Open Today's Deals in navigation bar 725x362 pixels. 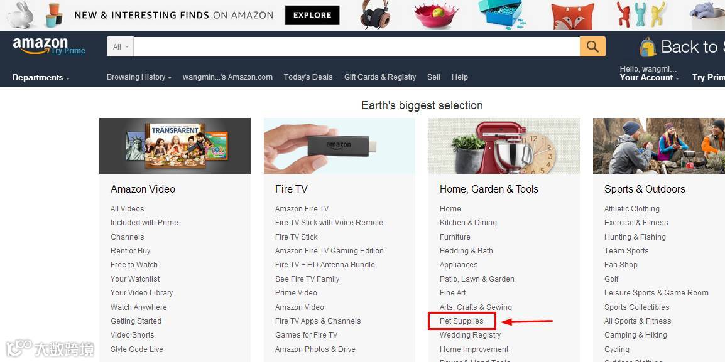point(308,77)
